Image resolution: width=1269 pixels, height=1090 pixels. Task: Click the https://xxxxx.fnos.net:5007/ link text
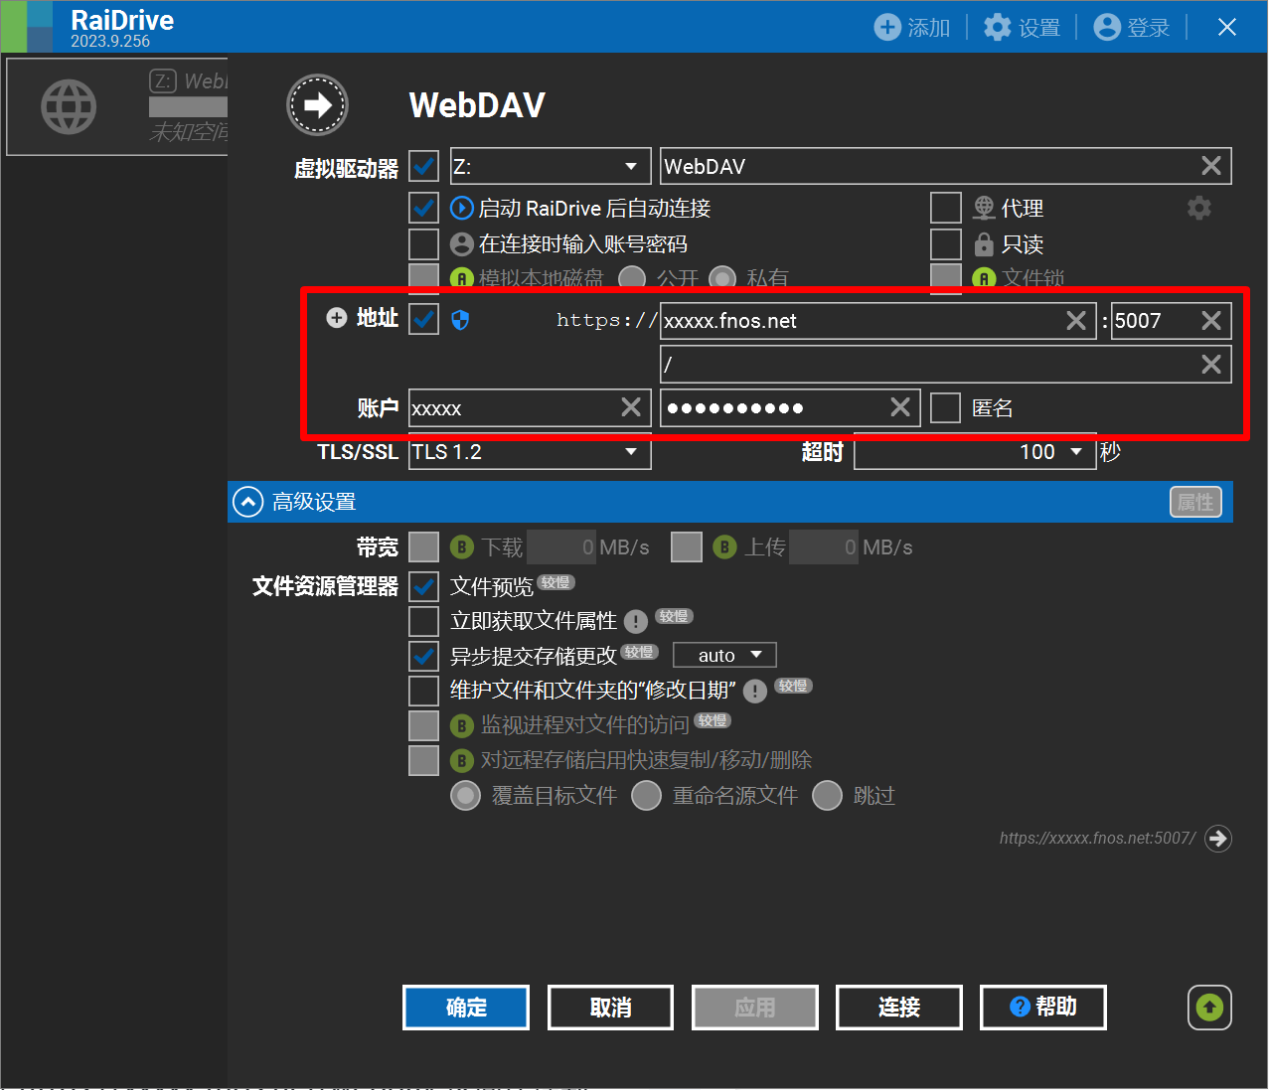click(x=1097, y=838)
